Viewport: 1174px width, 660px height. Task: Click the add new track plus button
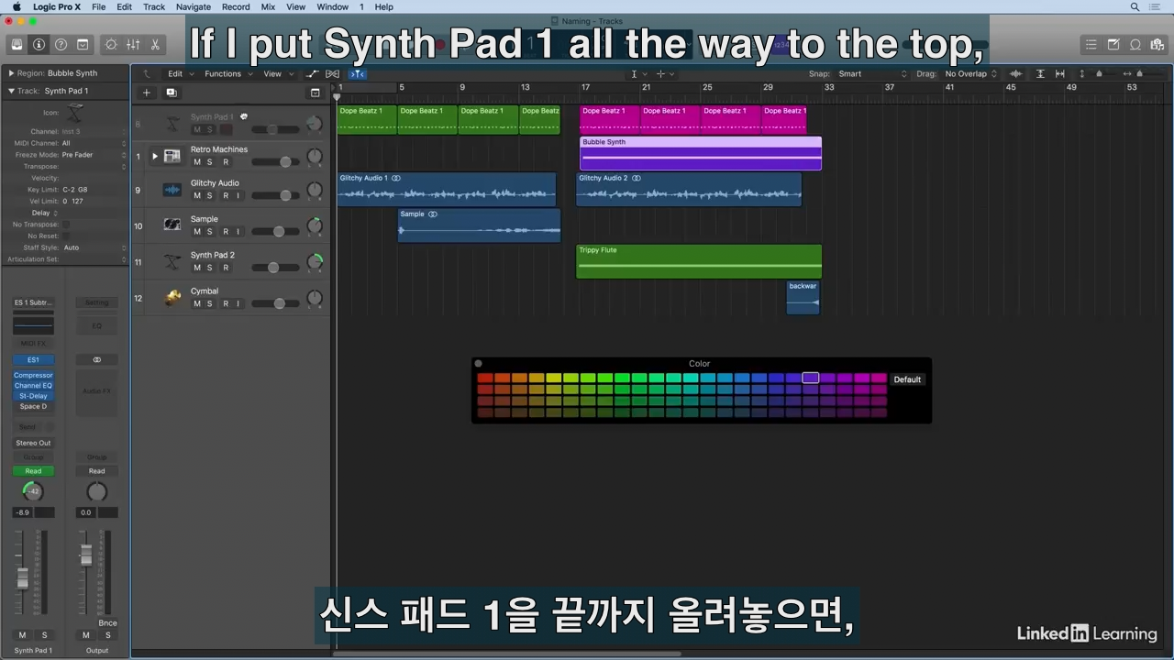[146, 93]
